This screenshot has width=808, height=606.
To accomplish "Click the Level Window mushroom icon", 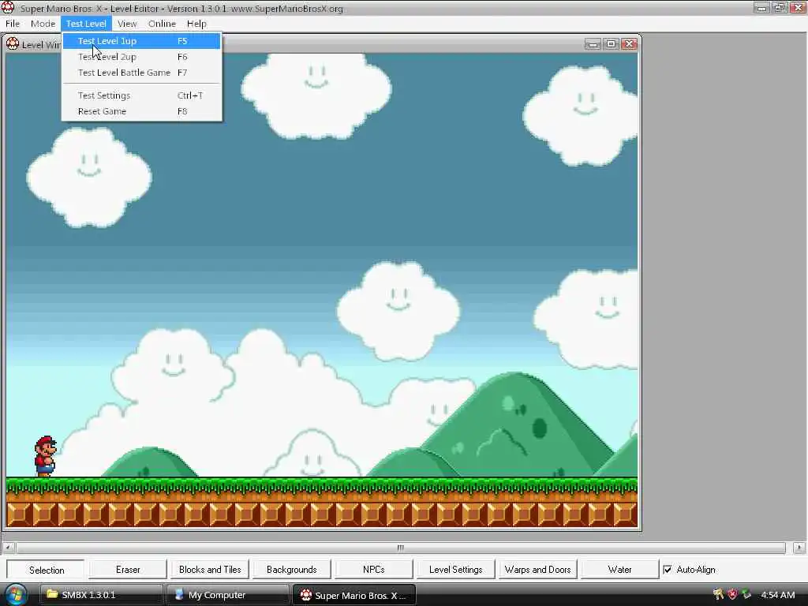I will click(13, 44).
